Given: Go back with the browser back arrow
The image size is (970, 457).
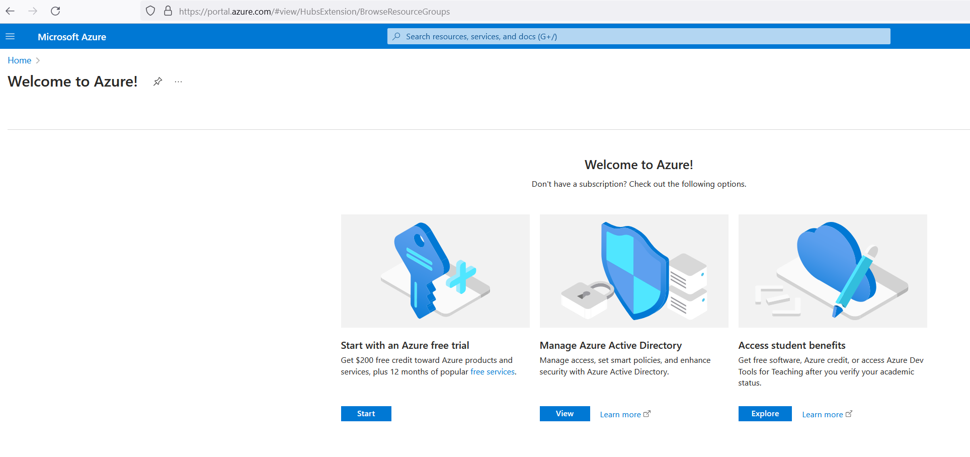Looking at the screenshot, I should [x=10, y=11].
